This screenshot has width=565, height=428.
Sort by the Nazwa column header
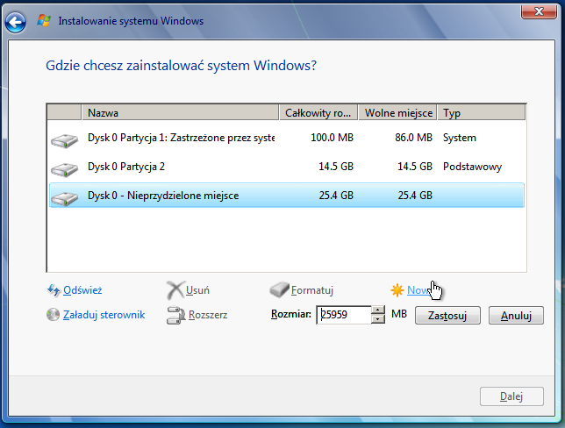180,113
